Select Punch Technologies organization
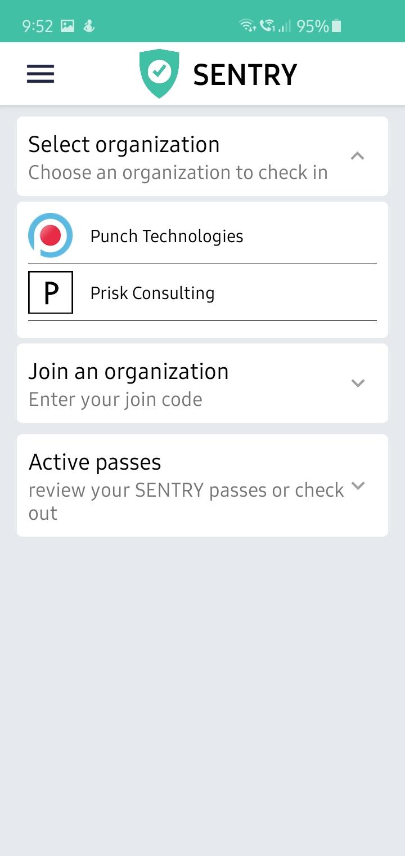The image size is (405, 856). [x=202, y=235]
